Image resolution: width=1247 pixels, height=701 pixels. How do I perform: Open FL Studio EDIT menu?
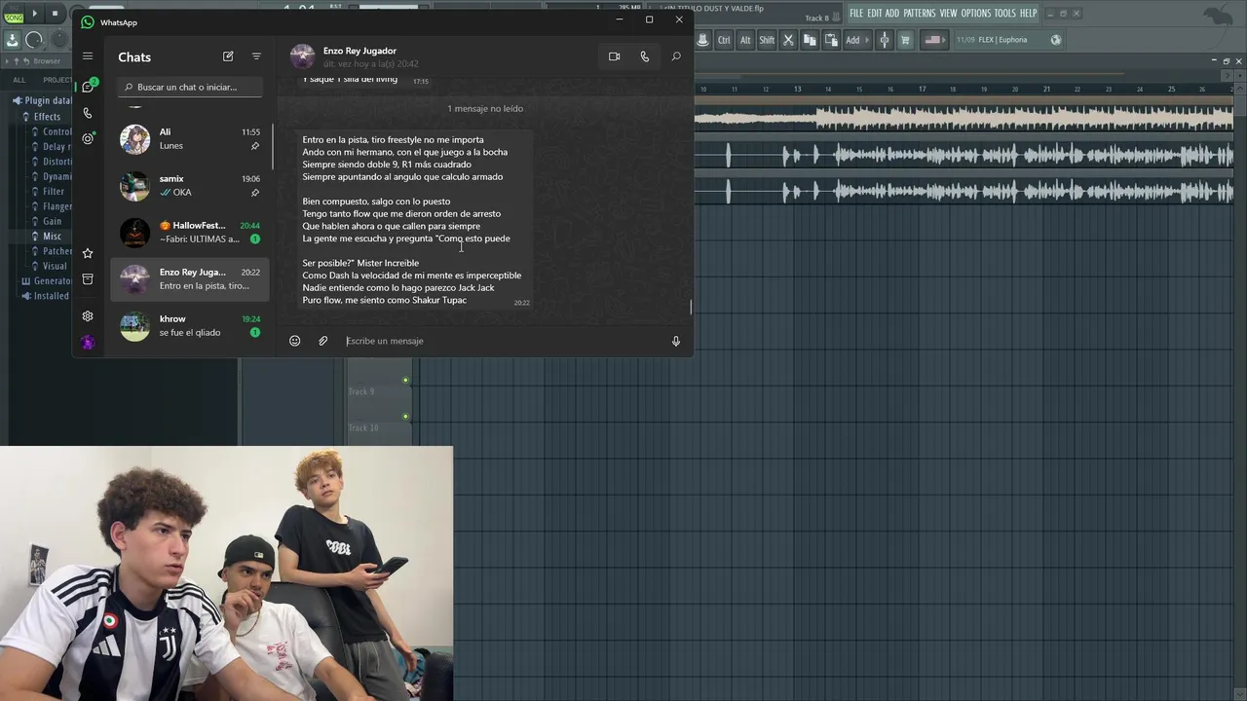tap(874, 13)
